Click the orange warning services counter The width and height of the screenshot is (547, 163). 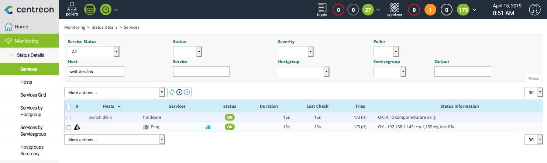tap(430, 10)
